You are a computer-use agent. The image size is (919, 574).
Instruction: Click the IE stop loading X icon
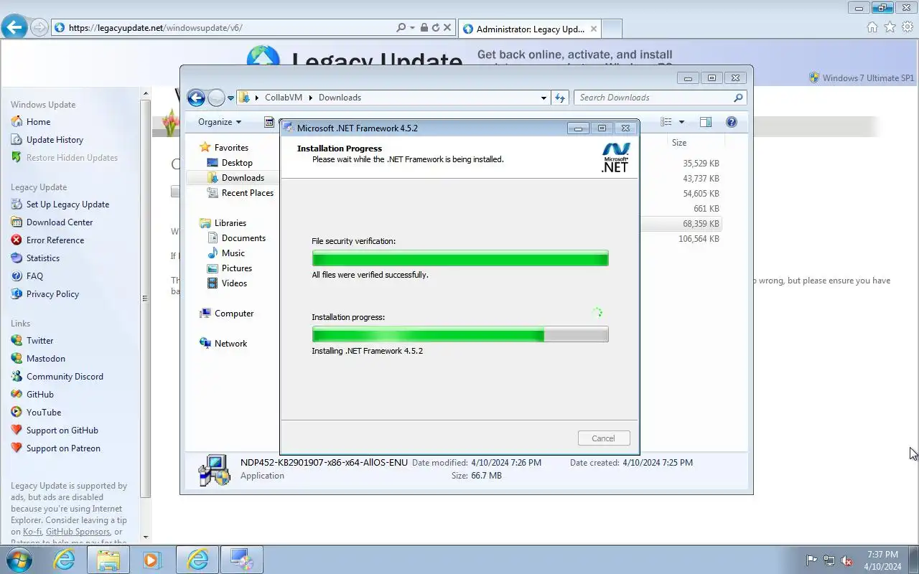coord(447,27)
